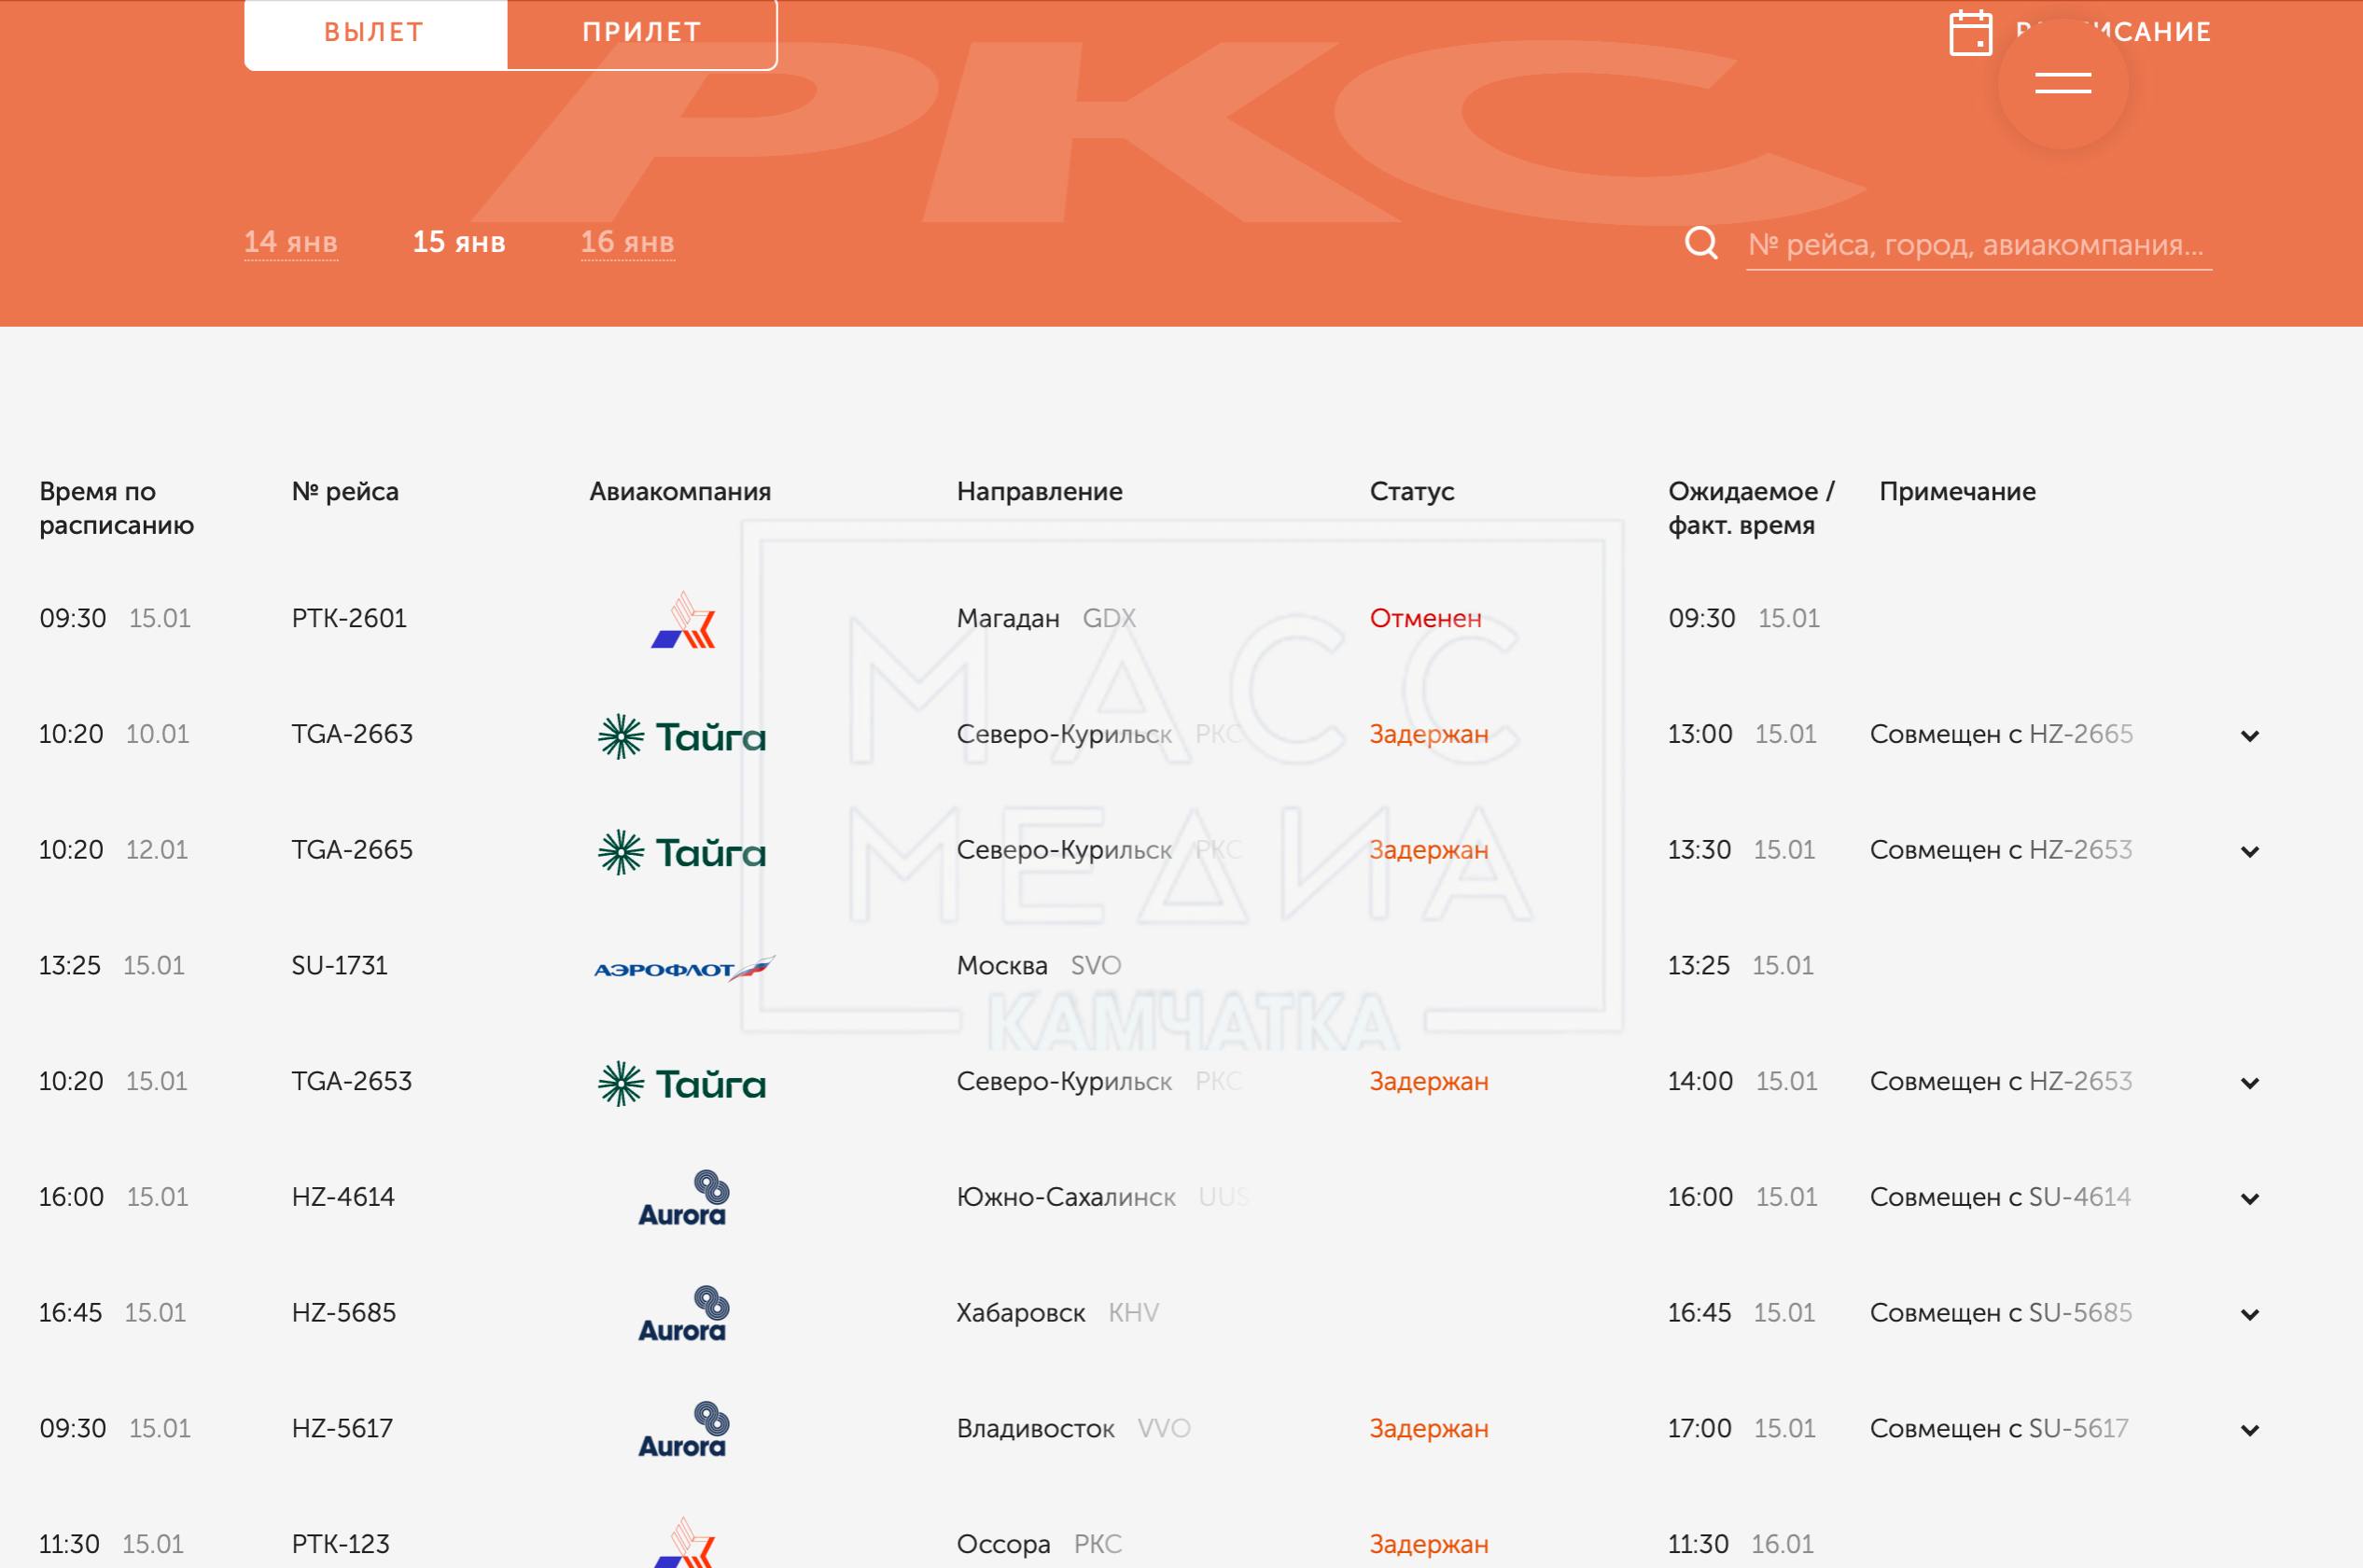This screenshot has width=2363, height=1568.
Task: Click the search magnifier icon
Action: pyautogui.click(x=1701, y=243)
